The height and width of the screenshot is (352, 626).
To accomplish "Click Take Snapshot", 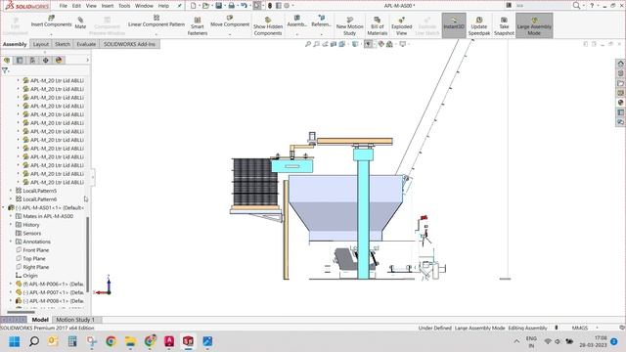I will 504,26.
